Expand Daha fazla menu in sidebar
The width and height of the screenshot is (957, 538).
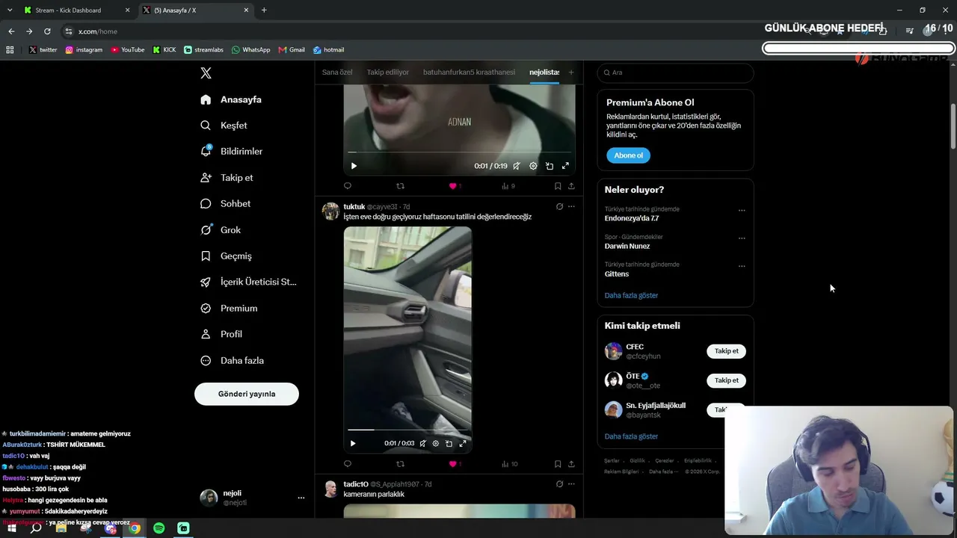(x=232, y=361)
